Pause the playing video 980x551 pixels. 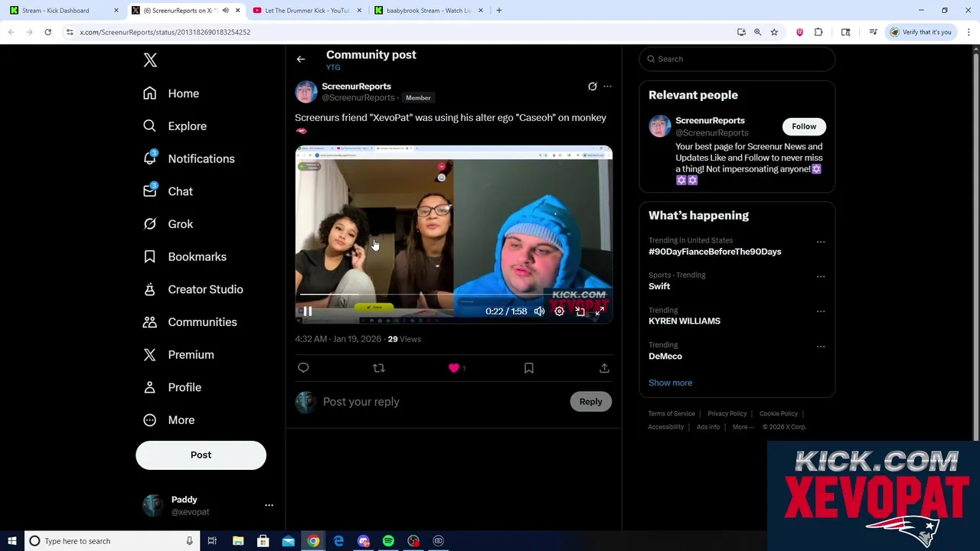(x=307, y=311)
